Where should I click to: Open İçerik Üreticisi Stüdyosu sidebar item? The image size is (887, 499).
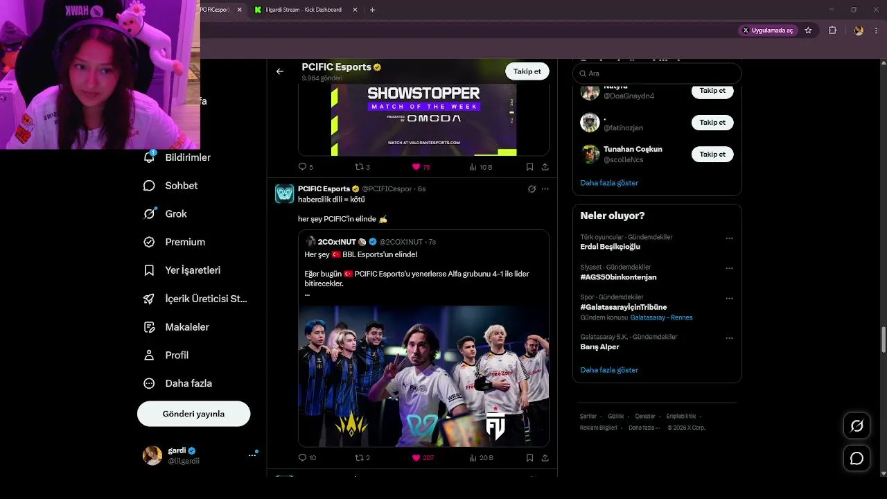tap(195, 299)
